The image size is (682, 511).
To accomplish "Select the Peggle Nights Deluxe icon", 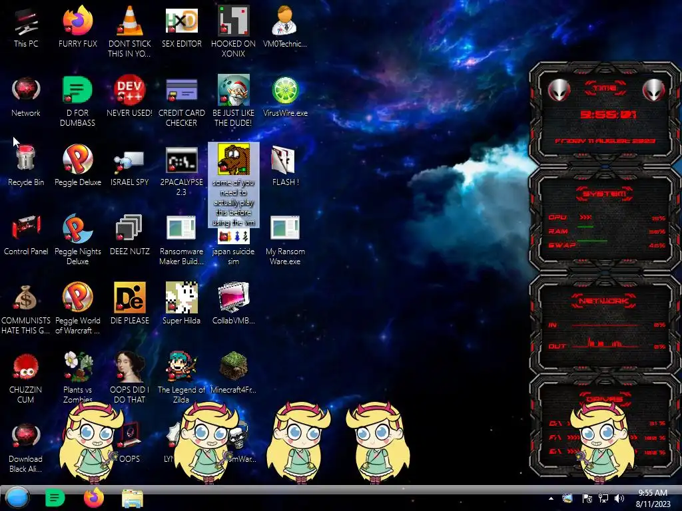I will (77, 240).
